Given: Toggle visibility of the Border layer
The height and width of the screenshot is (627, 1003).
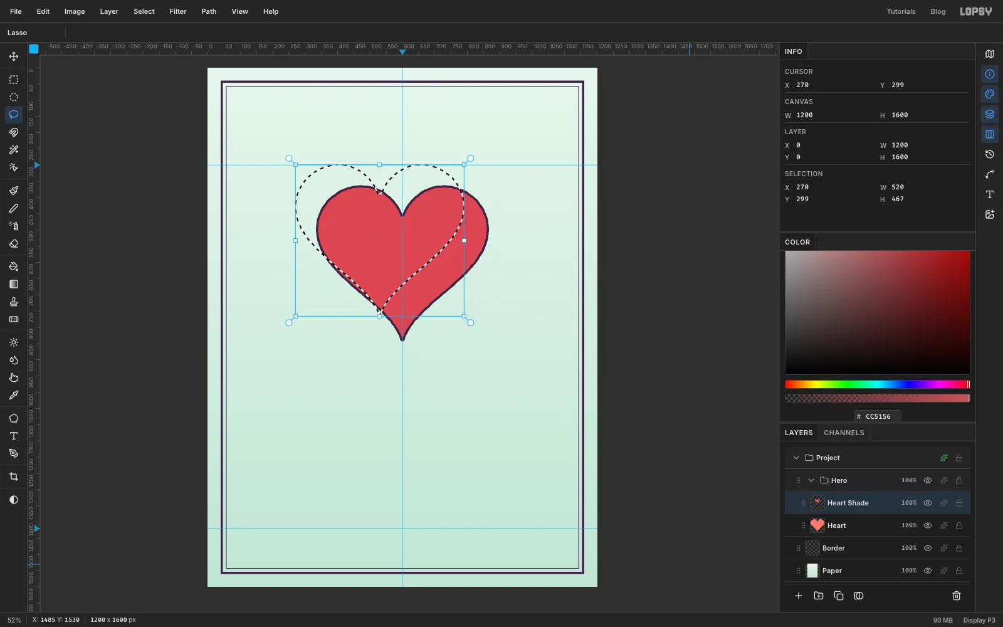Looking at the screenshot, I should coord(928,548).
